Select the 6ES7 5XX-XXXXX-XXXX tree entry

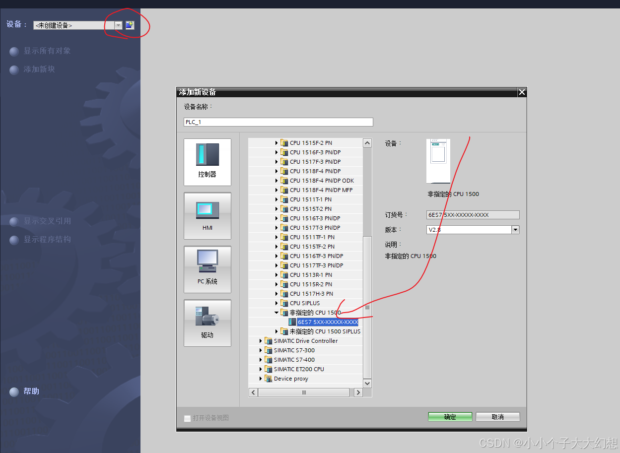click(x=328, y=322)
